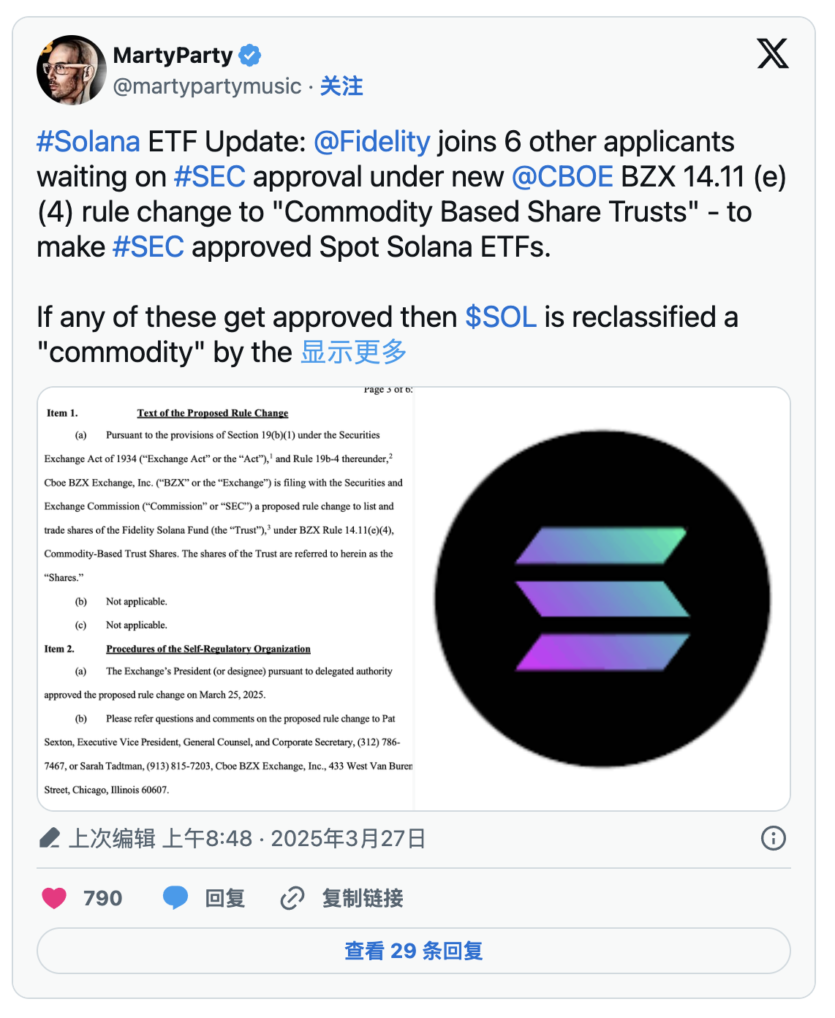Open the @Fidelity mention link
Image resolution: width=835 pixels, height=1018 pixels.
(x=371, y=142)
